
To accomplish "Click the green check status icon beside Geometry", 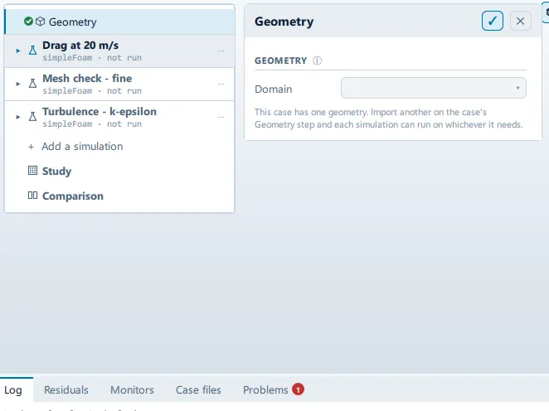I will [28, 22].
